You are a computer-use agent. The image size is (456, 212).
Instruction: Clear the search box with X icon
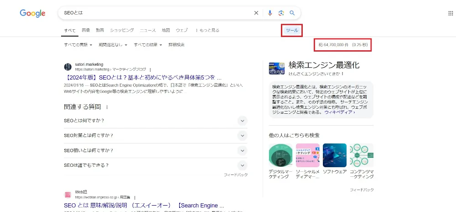coord(256,13)
